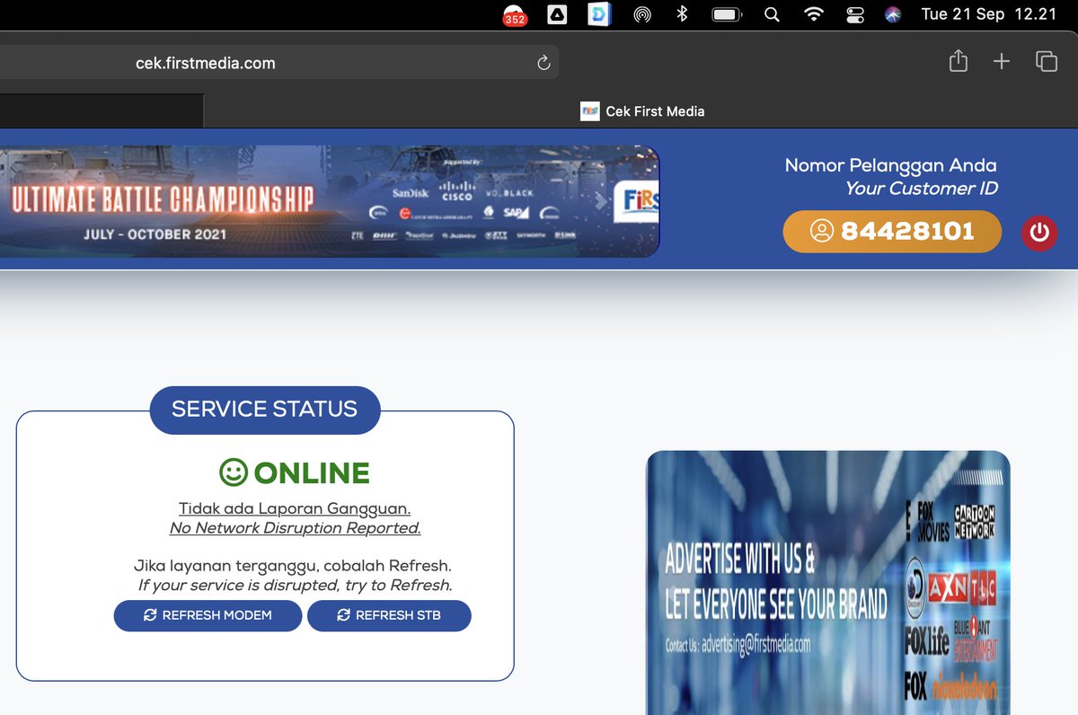Select the Cek First Media tab

[641, 111]
